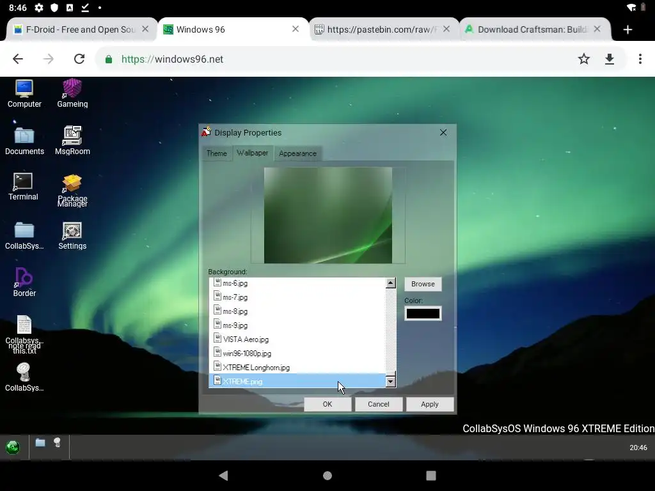
Task: Click the HTTPS padlock icon
Action: tap(109, 59)
